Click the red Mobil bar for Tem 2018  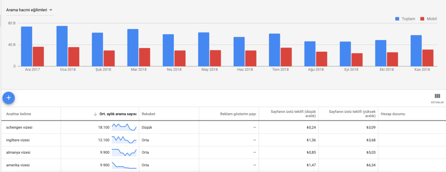286,57
